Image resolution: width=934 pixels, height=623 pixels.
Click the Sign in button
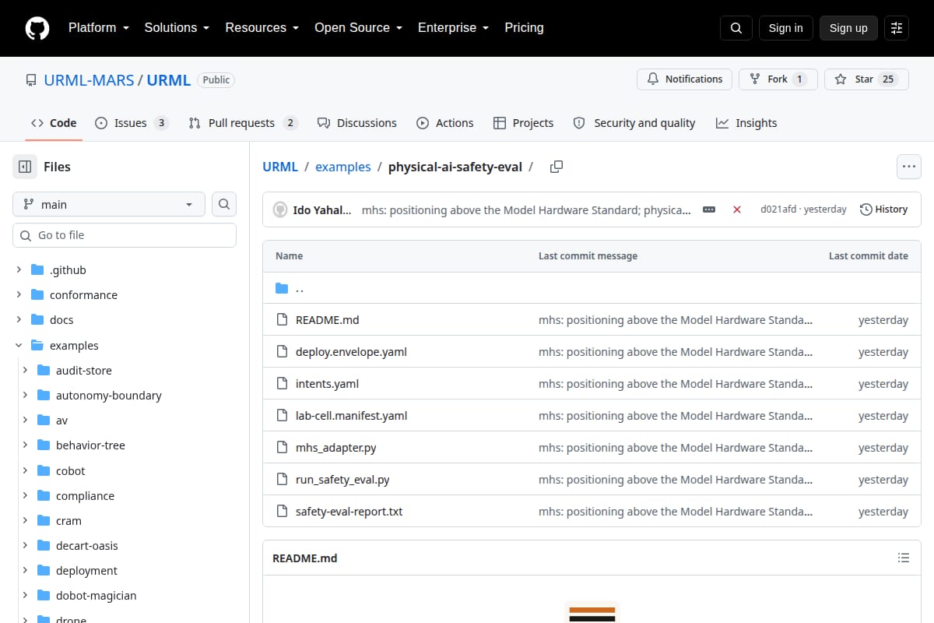785,28
